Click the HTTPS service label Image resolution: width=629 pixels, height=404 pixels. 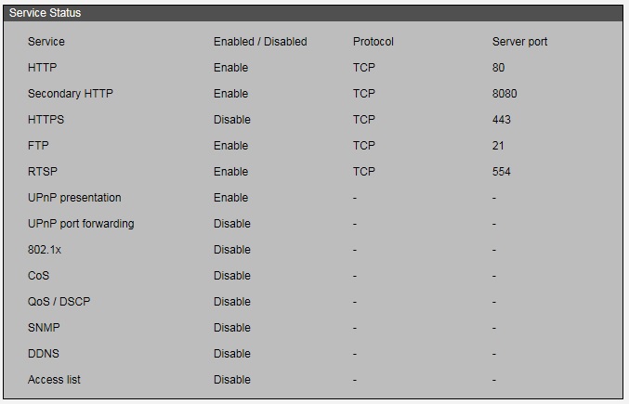coord(46,120)
